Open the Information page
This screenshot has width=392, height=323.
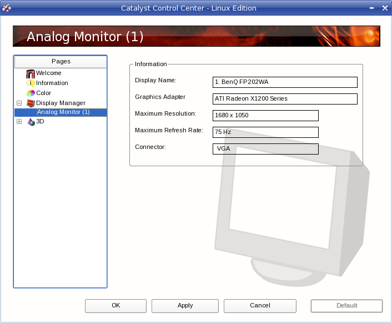[x=52, y=83]
